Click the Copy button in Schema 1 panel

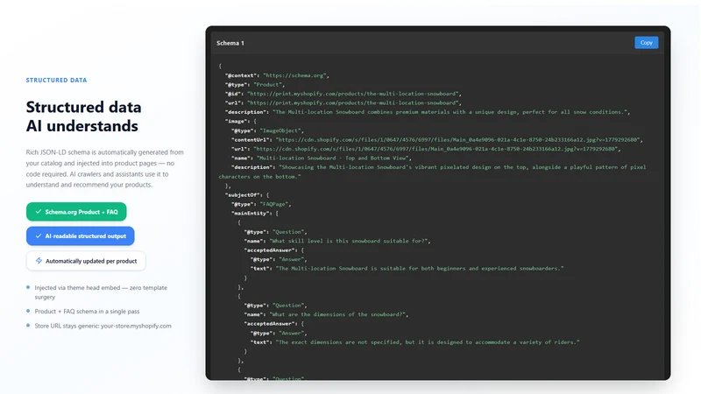click(646, 42)
